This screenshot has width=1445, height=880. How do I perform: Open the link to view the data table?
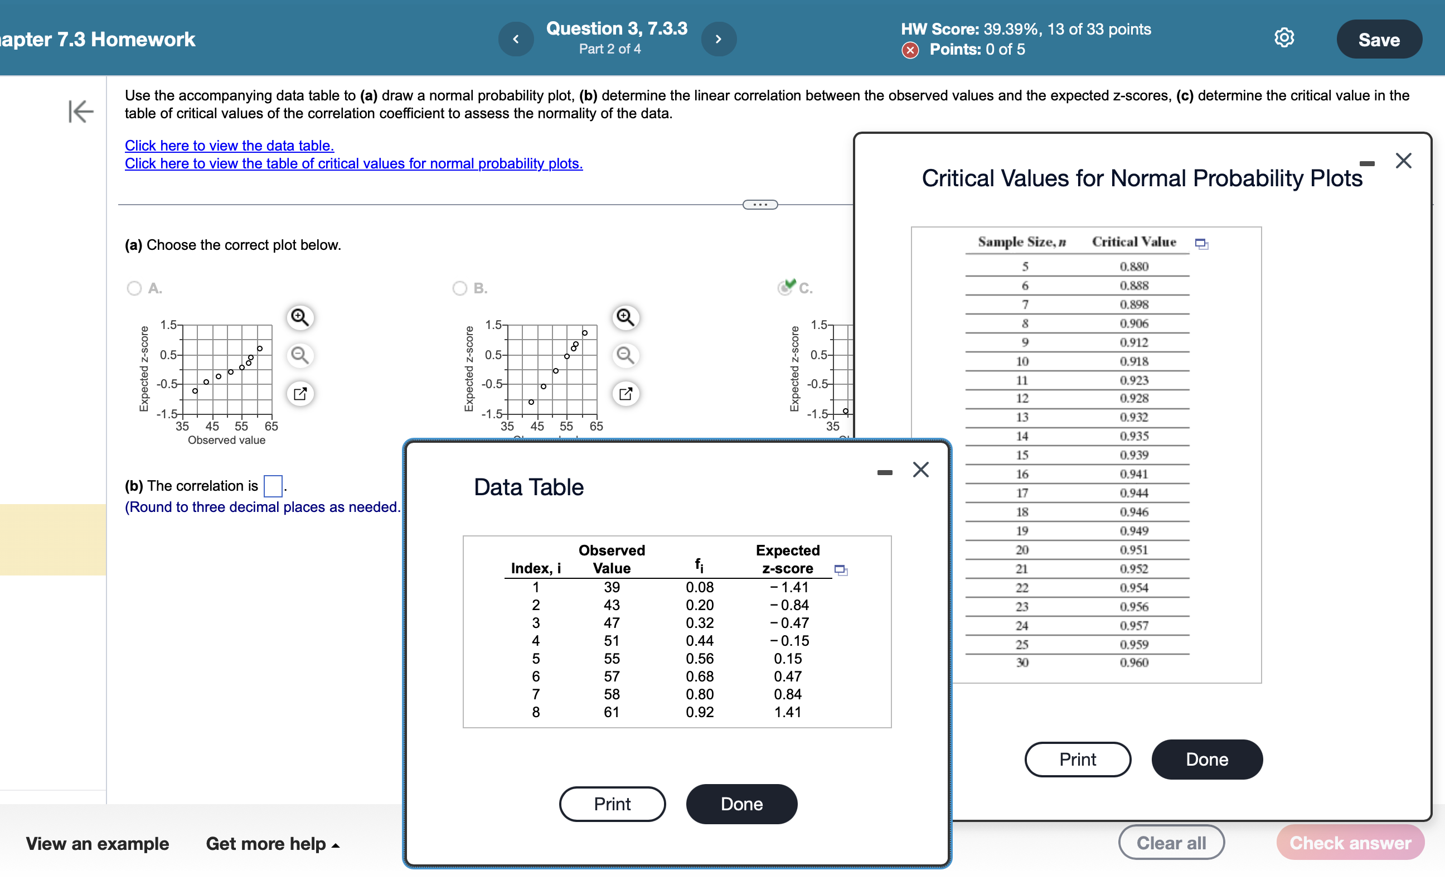coord(229,146)
